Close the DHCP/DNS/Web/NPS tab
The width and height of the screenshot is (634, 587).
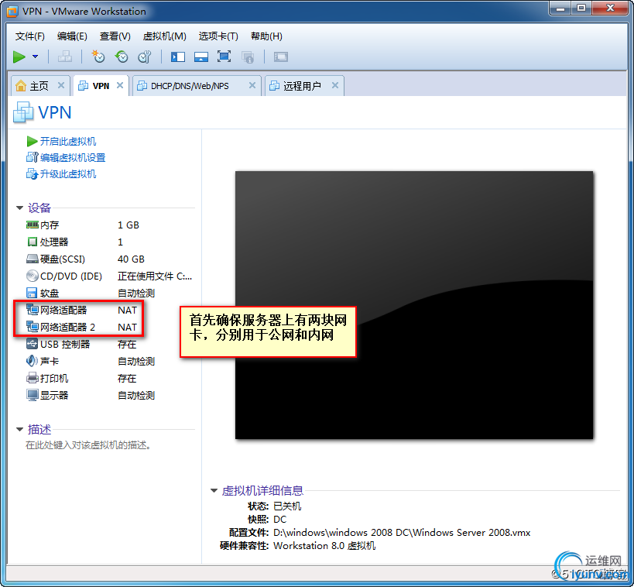pos(252,85)
